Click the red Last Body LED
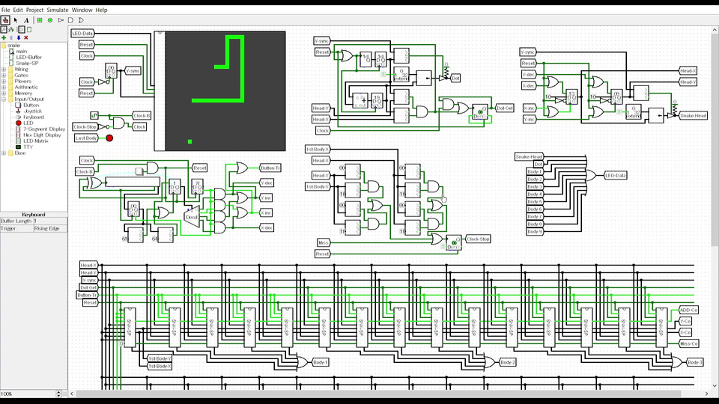Screen dimensions: 719x404 [109, 138]
